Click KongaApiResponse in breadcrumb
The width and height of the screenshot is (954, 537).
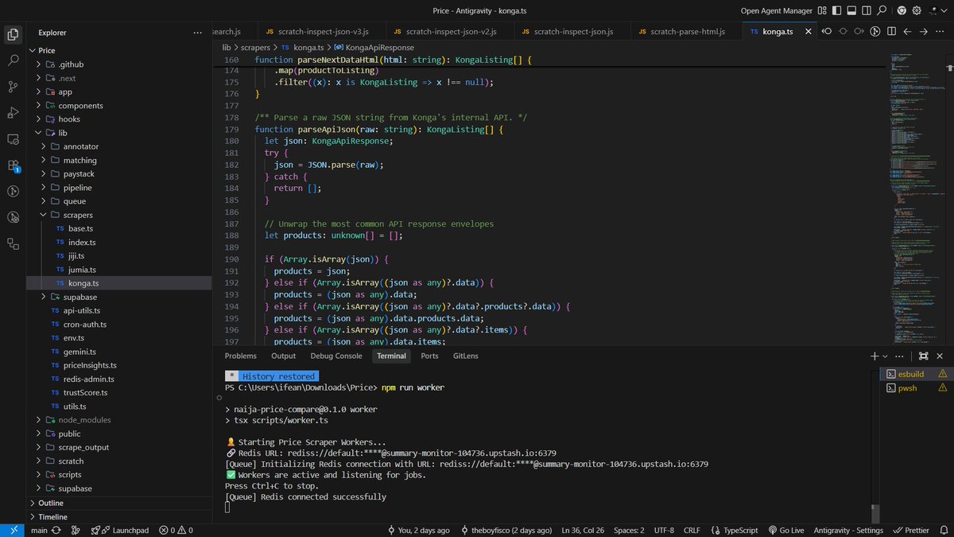pyautogui.click(x=379, y=48)
